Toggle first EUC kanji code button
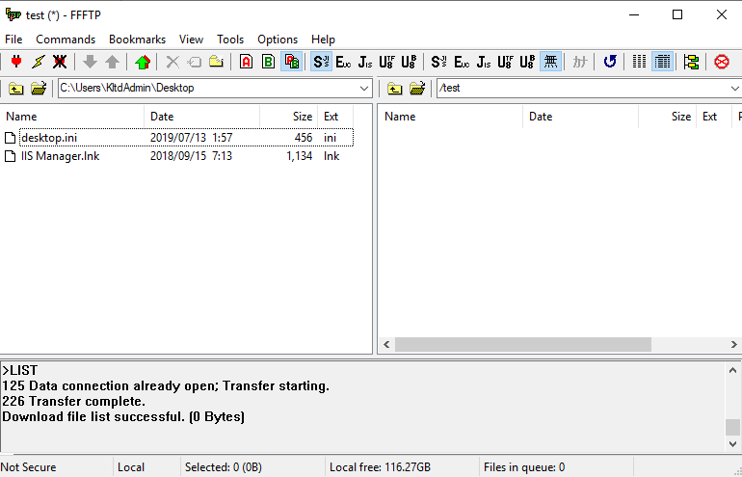Image resolution: width=742 pixels, height=477 pixels. coord(343,62)
